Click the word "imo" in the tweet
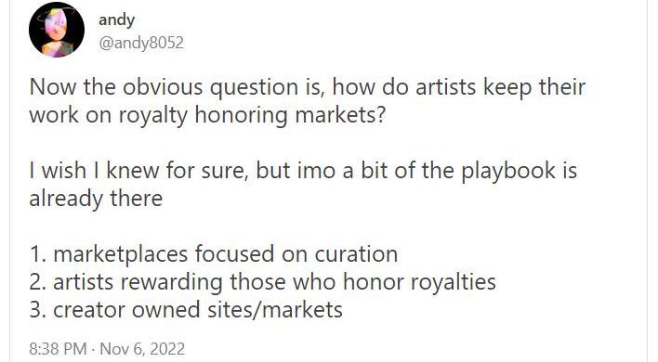 (x=316, y=171)
